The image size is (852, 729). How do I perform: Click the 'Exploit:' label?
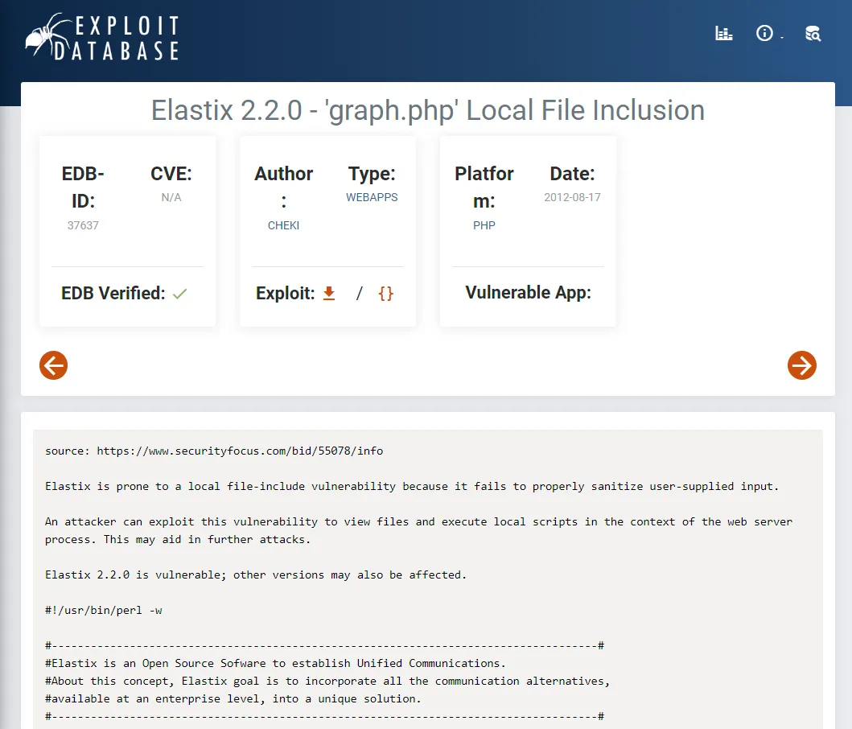[x=286, y=294]
